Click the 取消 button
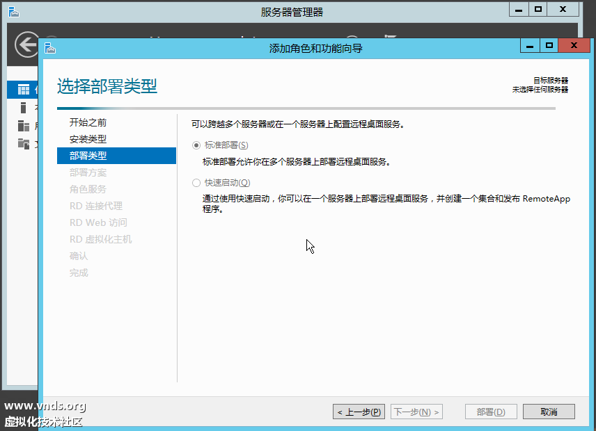Viewport: 596px width, 431px height. 549,412
